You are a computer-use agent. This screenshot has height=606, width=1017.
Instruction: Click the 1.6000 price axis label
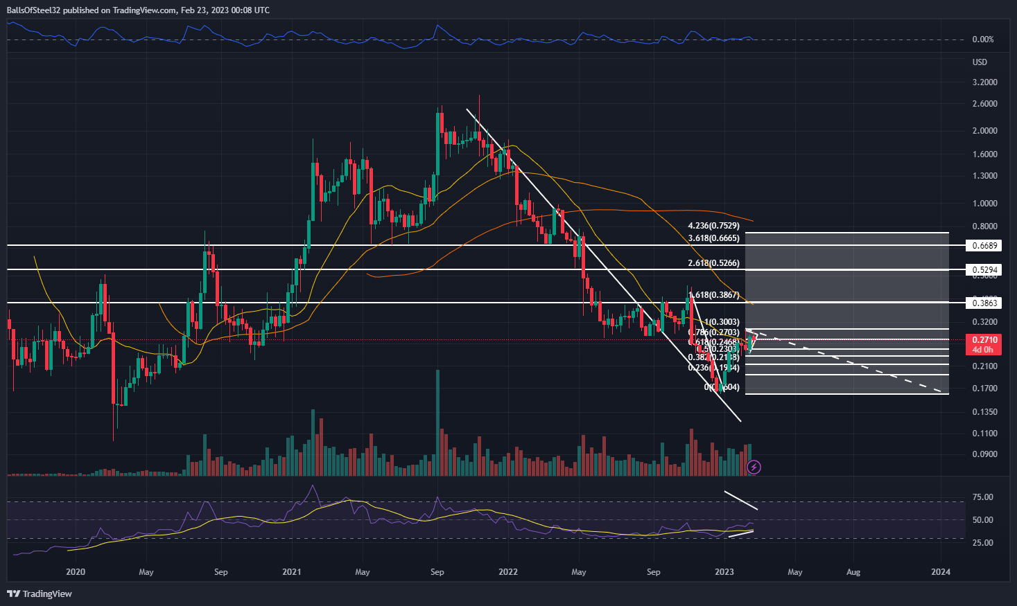point(985,154)
